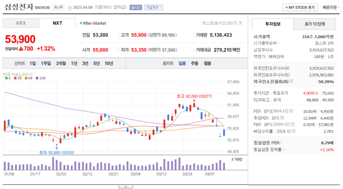
Task: Select the 일봉 daily candle chart
Action: tap(182, 63)
